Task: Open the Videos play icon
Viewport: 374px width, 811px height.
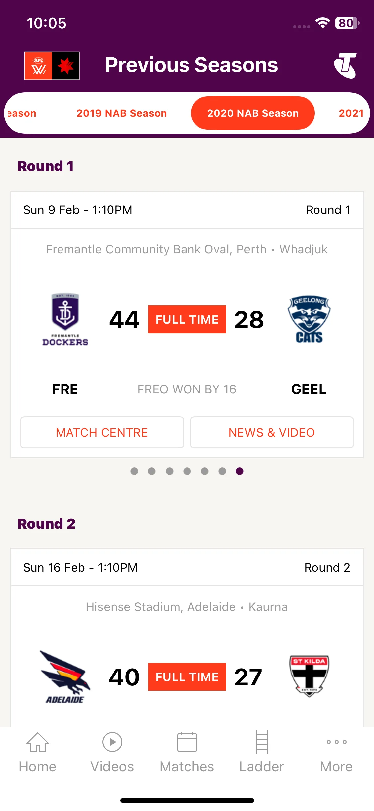Action: tap(112, 742)
